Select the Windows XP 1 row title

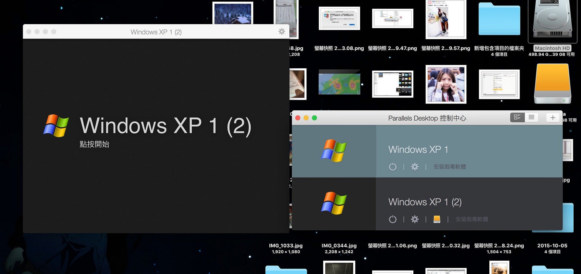[x=418, y=149]
